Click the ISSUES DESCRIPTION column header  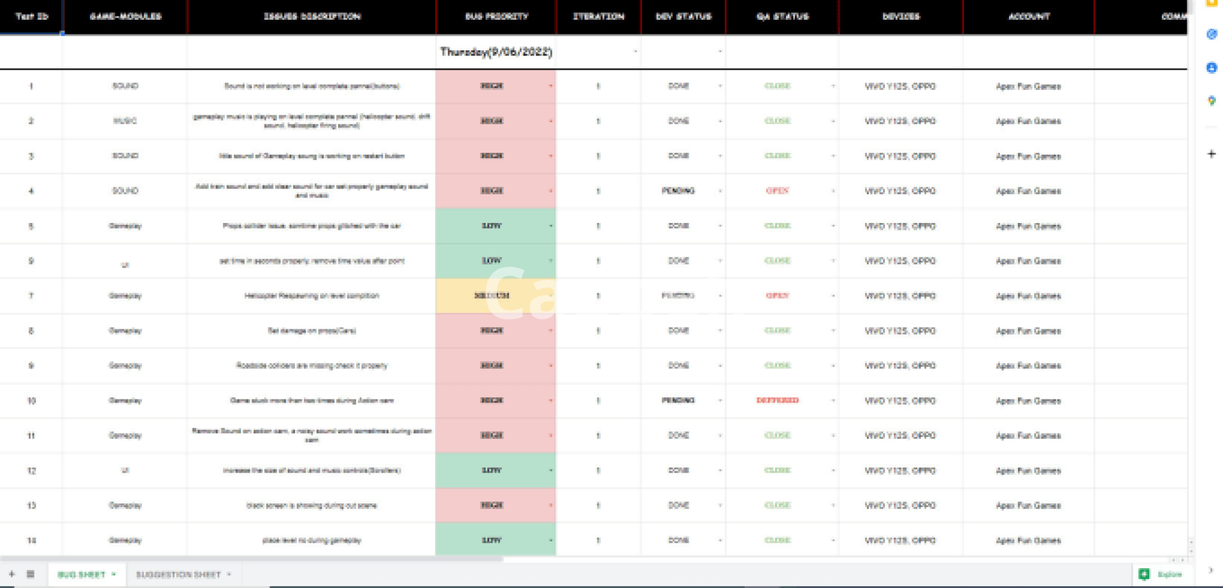pyautogui.click(x=312, y=17)
